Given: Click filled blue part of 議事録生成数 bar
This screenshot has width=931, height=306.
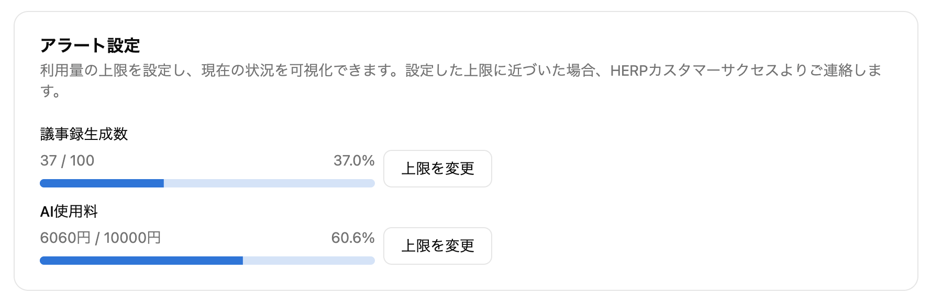Looking at the screenshot, I should click(102, 183).
